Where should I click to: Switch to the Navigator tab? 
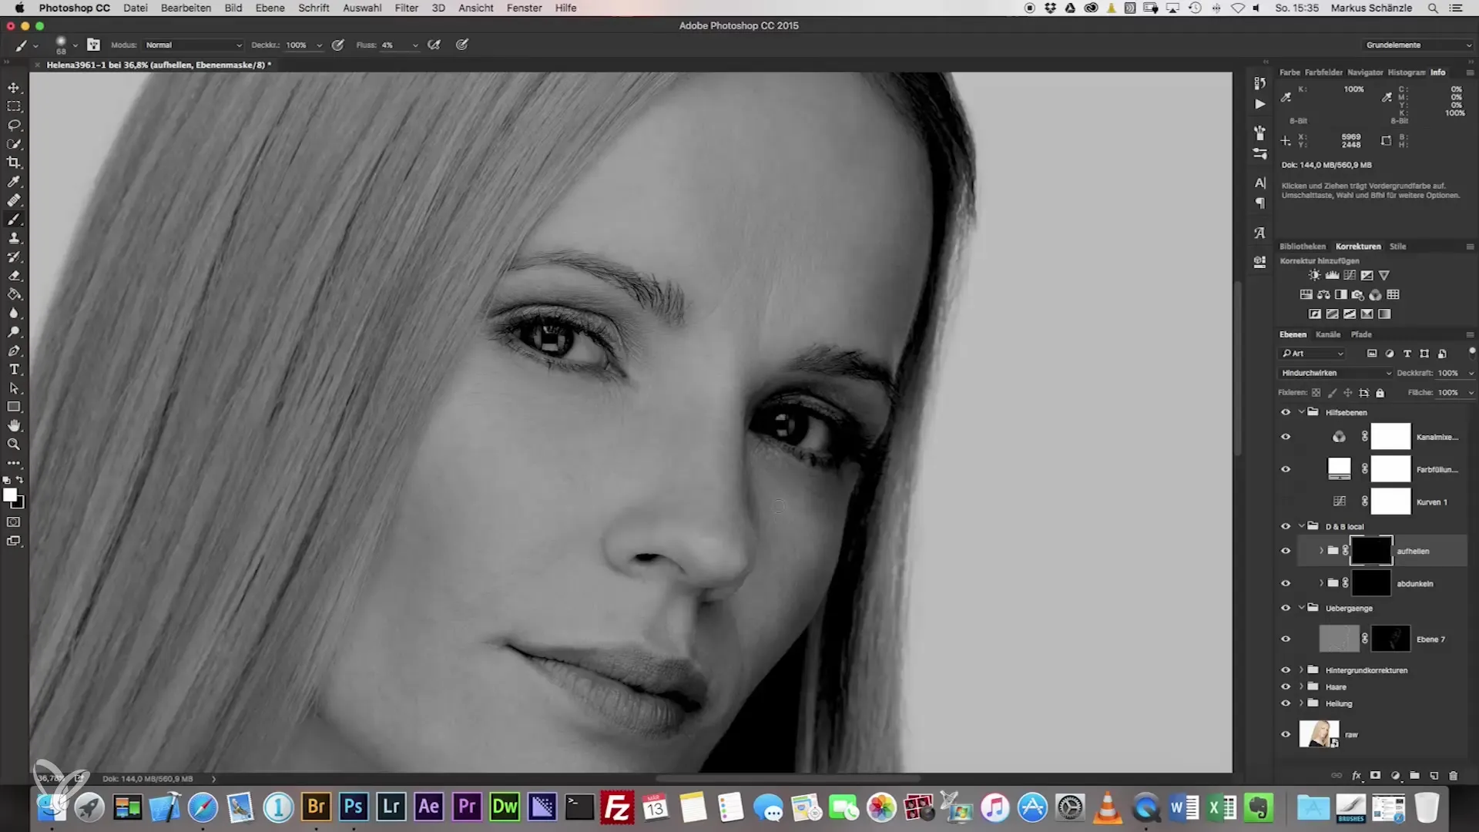click(1365, 72)
